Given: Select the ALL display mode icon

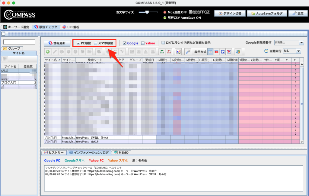Looking at the screenshot, I should pyautogui.click(x=216, y=52).
